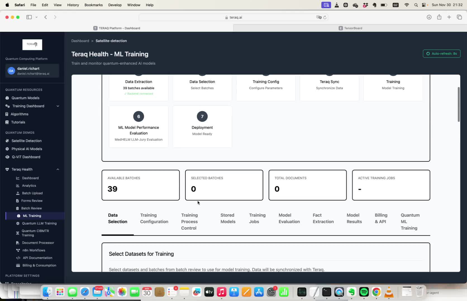Toggle the Safari sidebar visibility button
467x301 pixels.
(29, 17)
